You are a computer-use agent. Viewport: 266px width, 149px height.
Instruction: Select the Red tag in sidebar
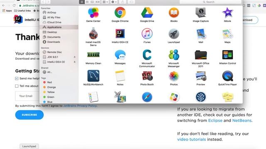point(49,82)
